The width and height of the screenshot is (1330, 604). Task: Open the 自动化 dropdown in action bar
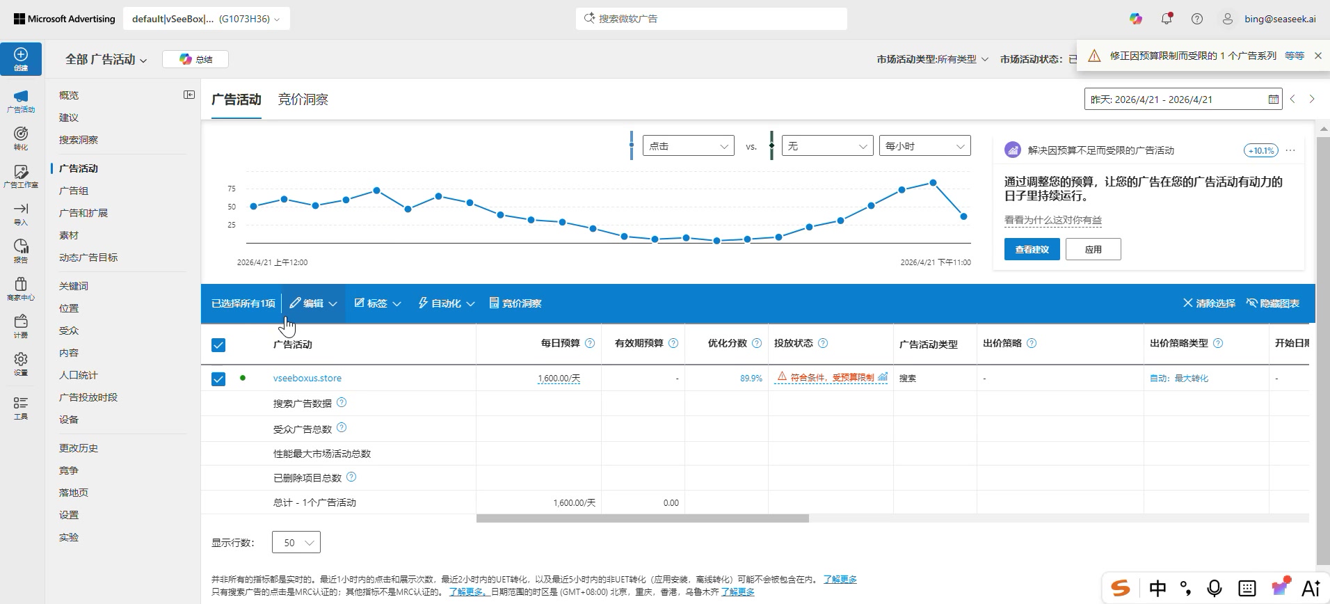[446, 303]
